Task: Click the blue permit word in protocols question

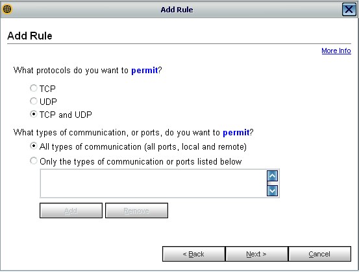Action: click(145, 71)
